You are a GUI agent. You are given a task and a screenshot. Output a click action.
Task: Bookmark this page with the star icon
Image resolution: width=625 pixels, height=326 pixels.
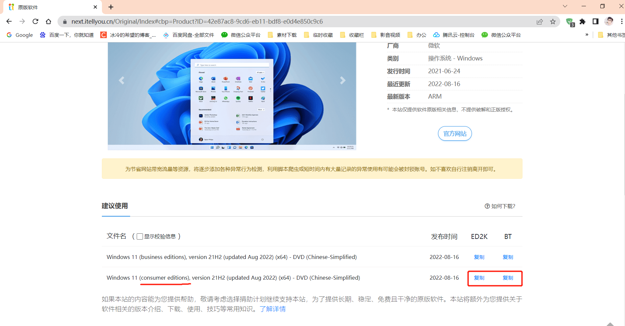tap(553, 21)
